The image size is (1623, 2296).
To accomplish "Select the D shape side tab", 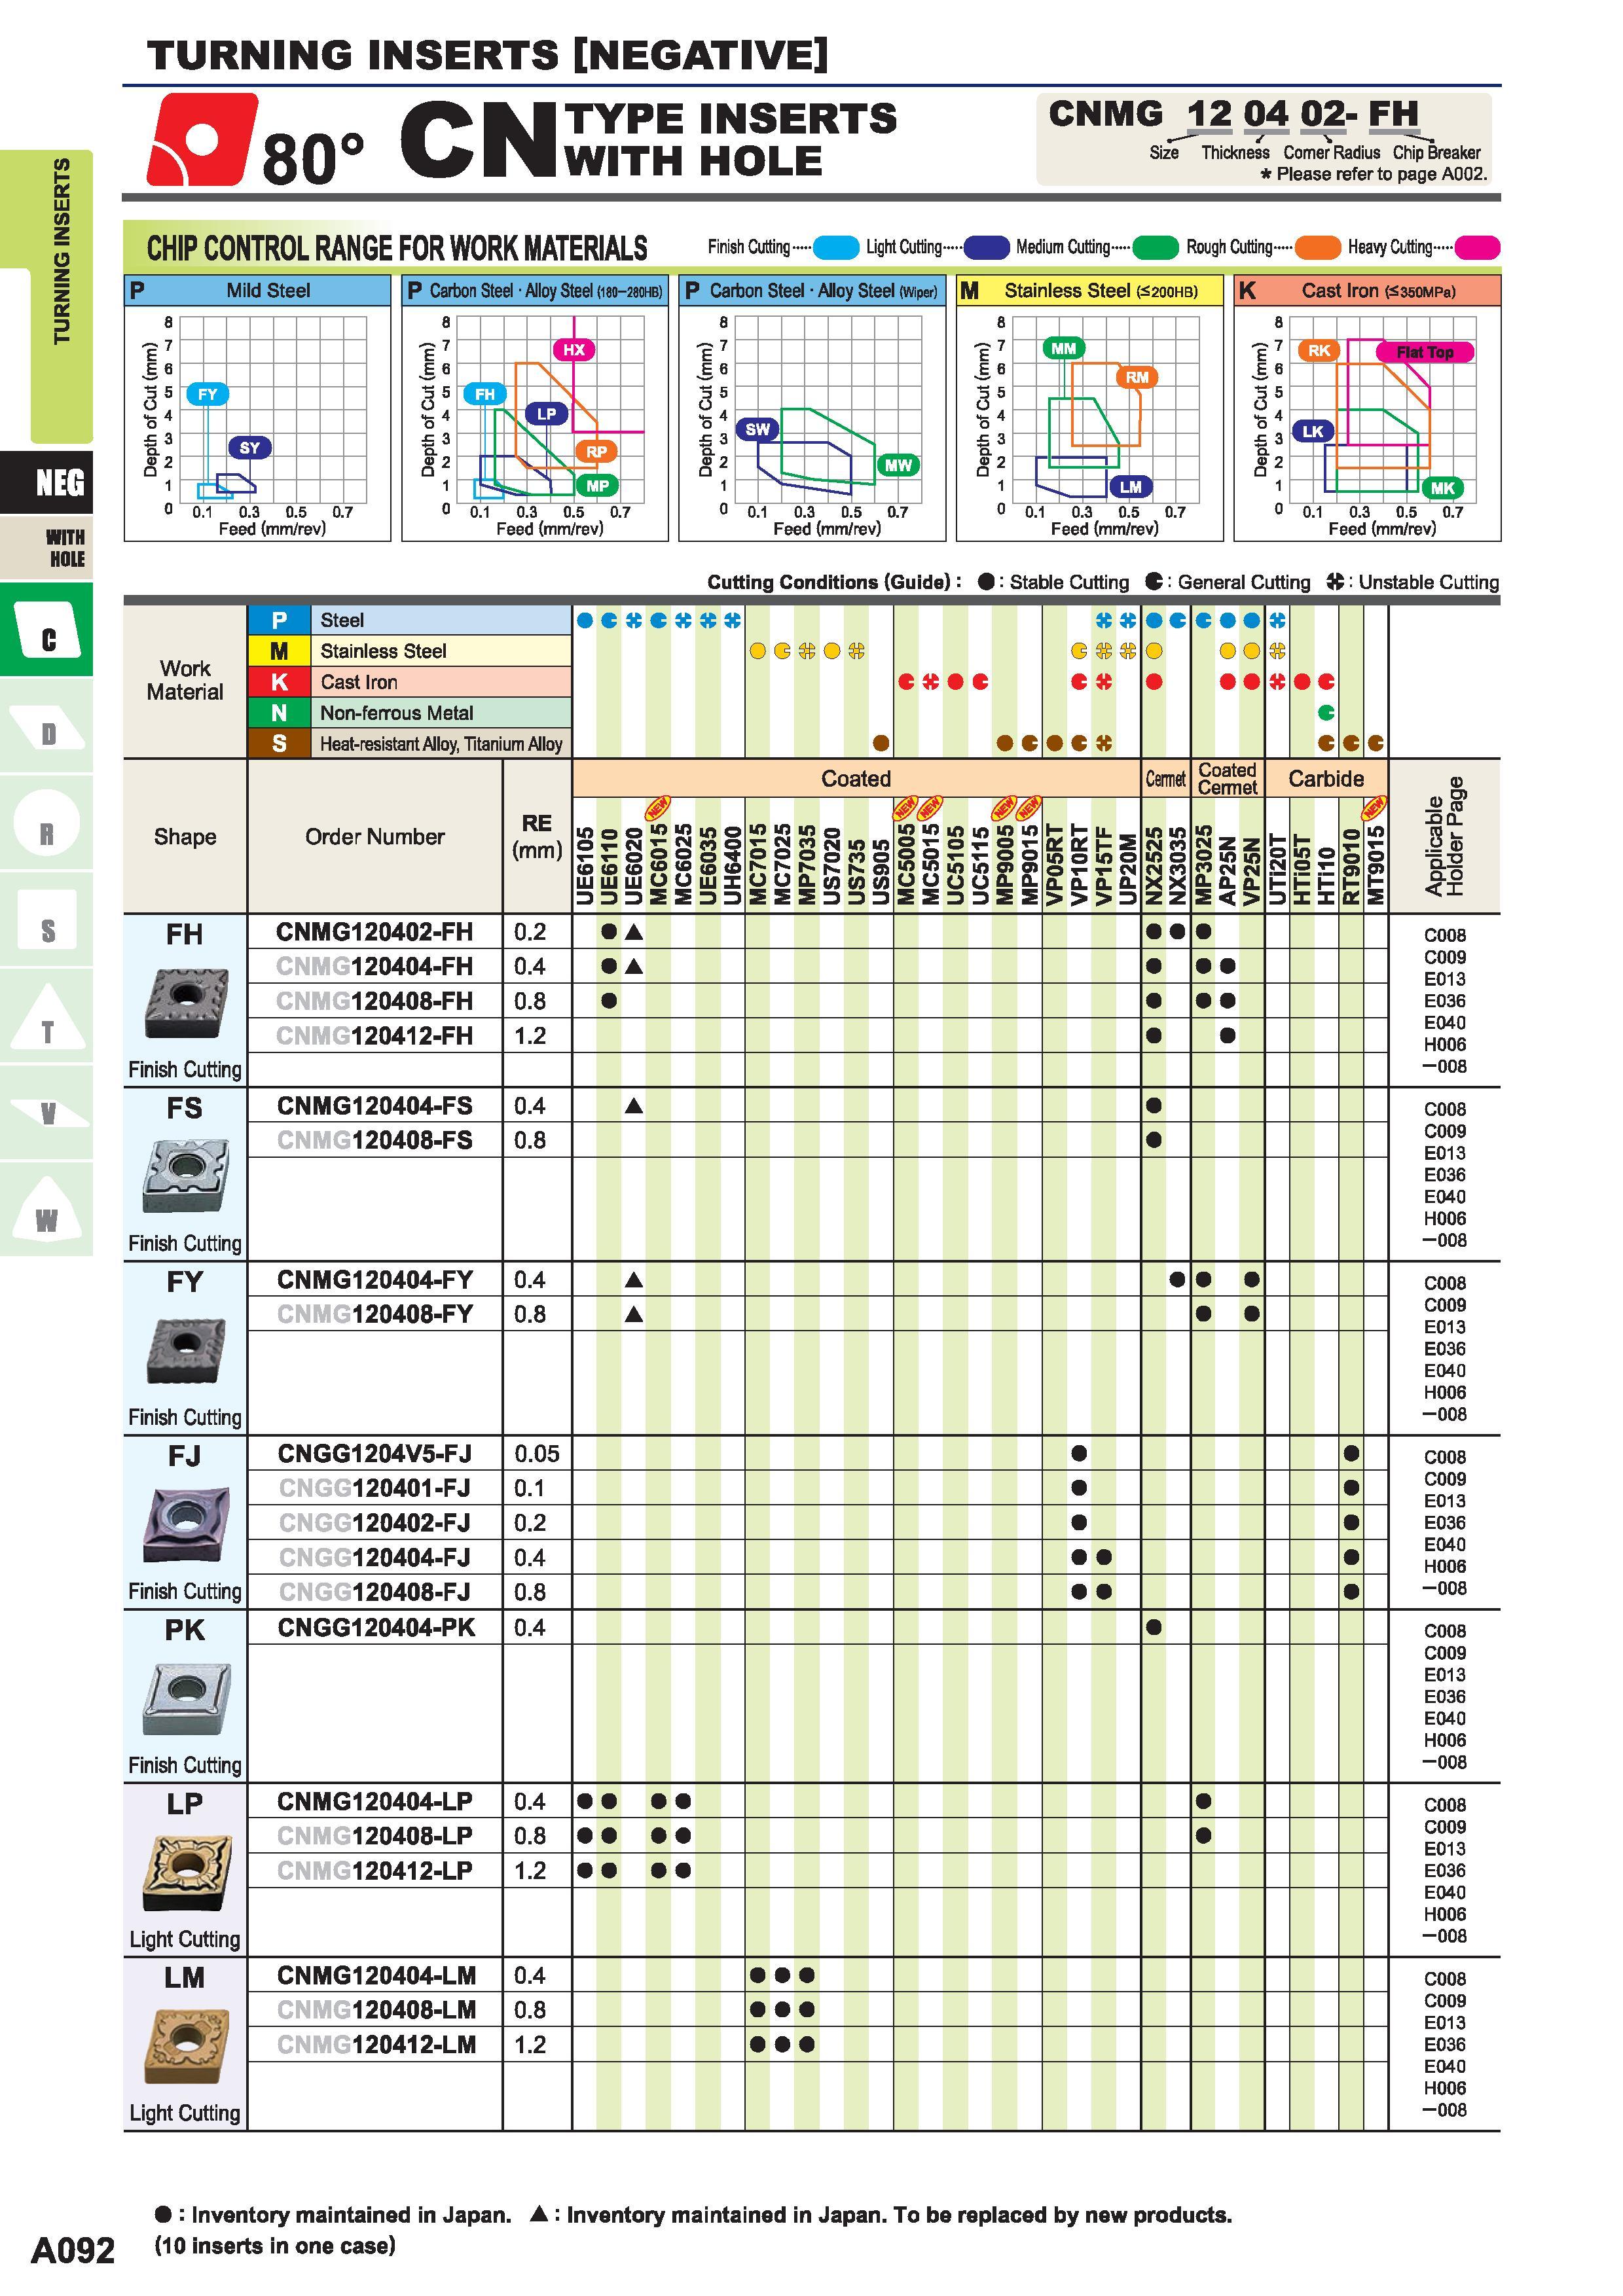I will [x=47, y=727].
